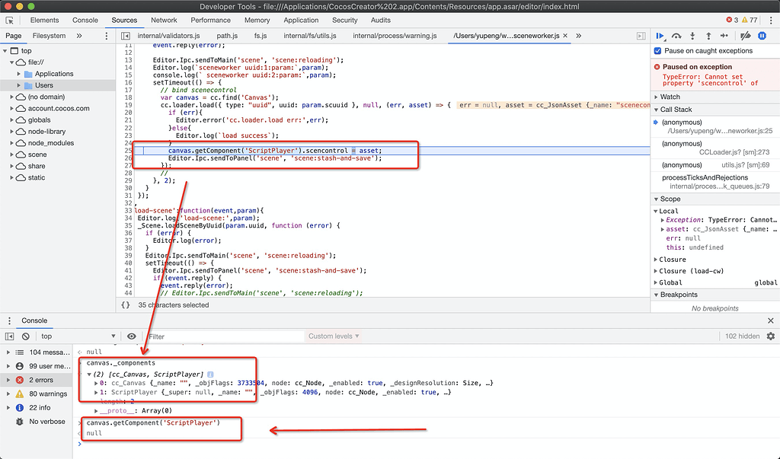Click the Resume script execution icon
This screenshot has height=459, width=780.
coord(661,36)
